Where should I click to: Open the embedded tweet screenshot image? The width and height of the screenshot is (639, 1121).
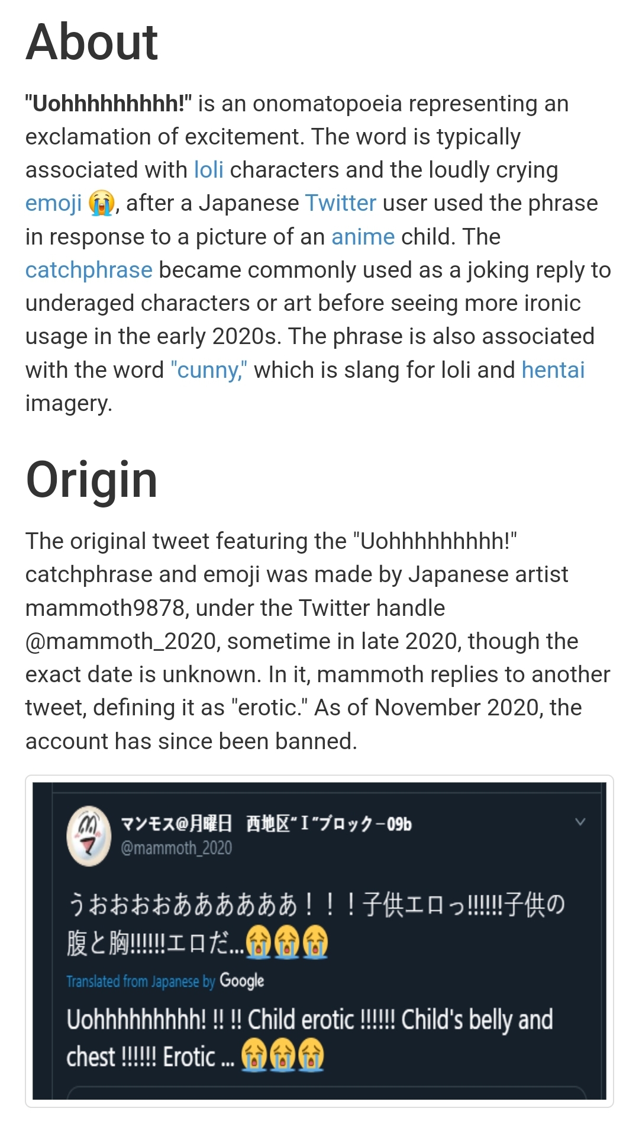click(x=319, y=942)
